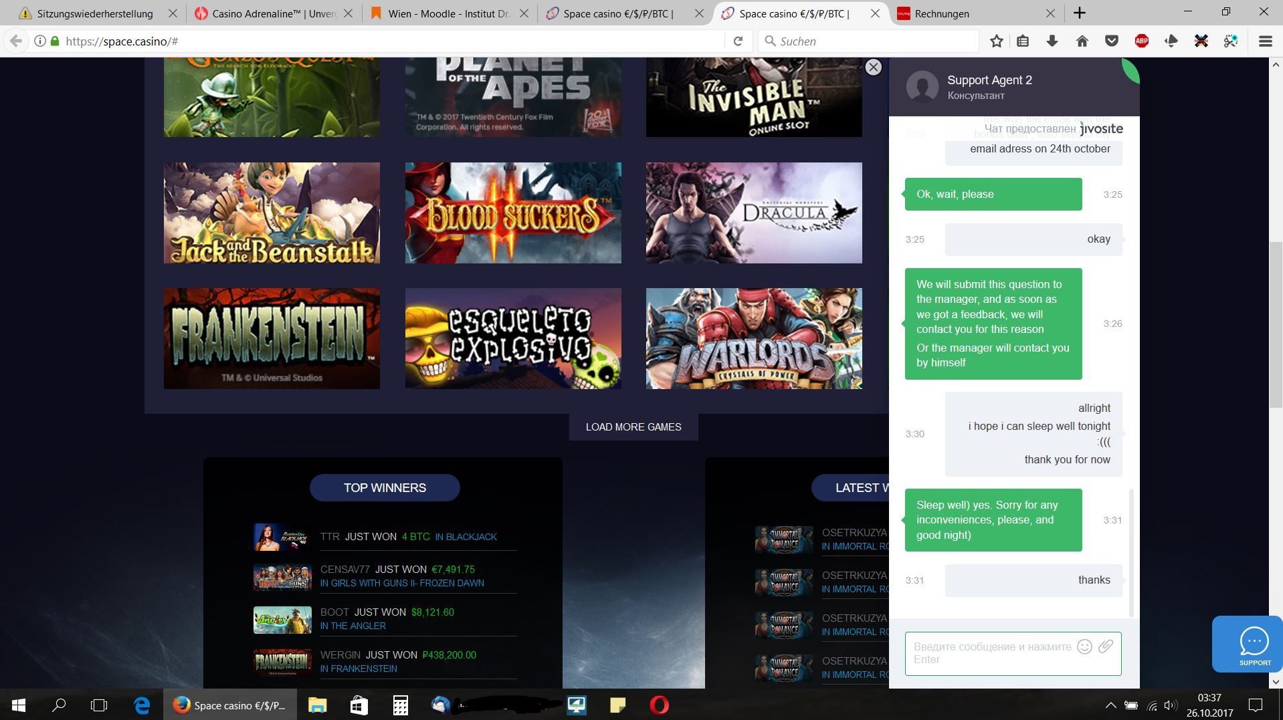Viewport: 1283px width, 720px height.
Task: Open the Thunderbird taskbar icon
Action: (x=441, y=705)
